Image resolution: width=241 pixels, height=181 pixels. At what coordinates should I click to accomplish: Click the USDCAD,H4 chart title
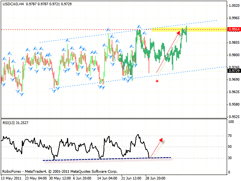click(x=11, y=3)
